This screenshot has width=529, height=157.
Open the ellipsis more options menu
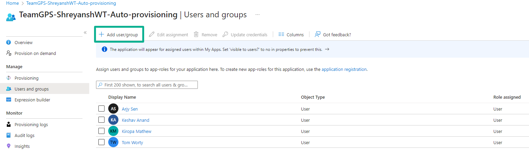coord(258,15)
